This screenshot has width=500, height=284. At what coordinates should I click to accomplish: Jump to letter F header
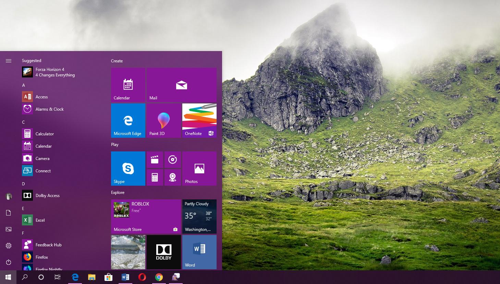tap(23, 233)
